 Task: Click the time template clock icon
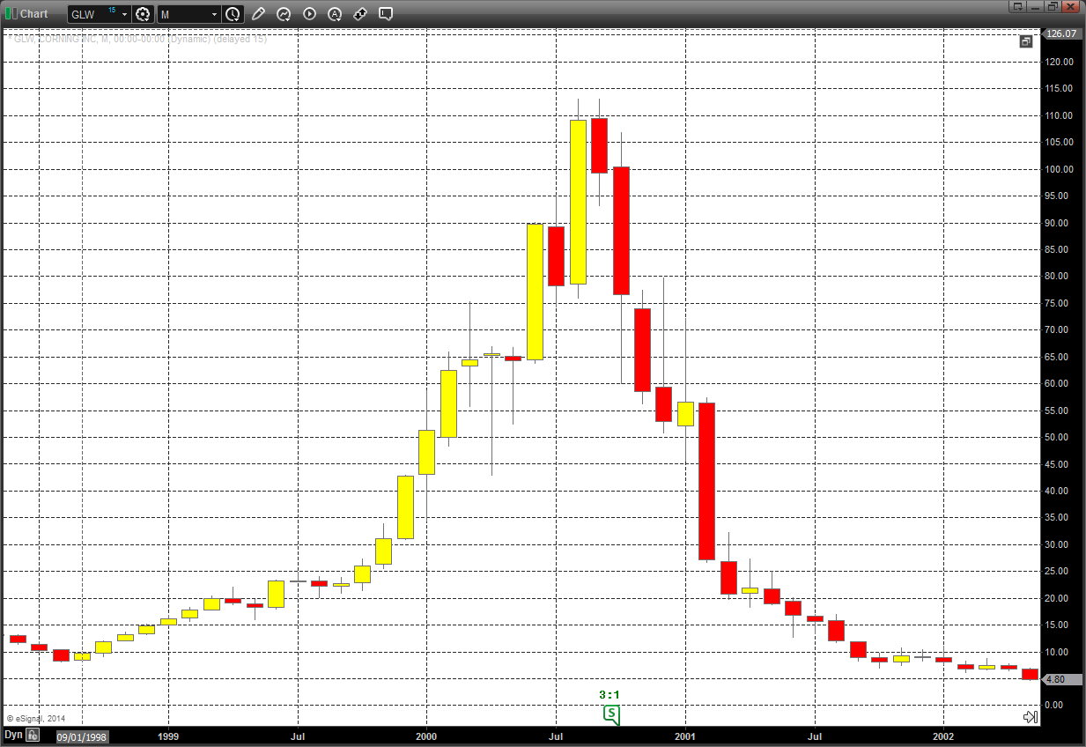(x=233, y=14)
